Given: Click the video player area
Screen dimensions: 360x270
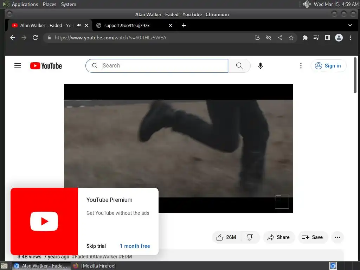Looking at the screenshot, I should pos(178,148).
